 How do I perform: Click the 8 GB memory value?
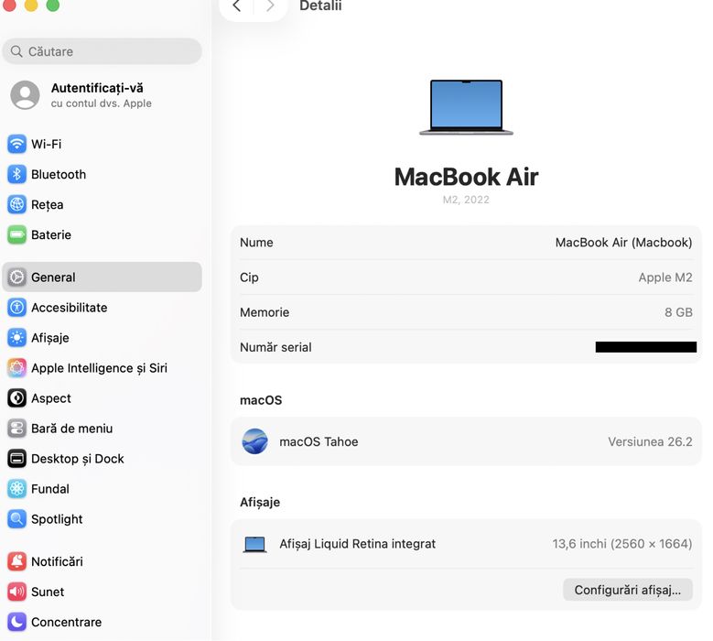(678, 312)
